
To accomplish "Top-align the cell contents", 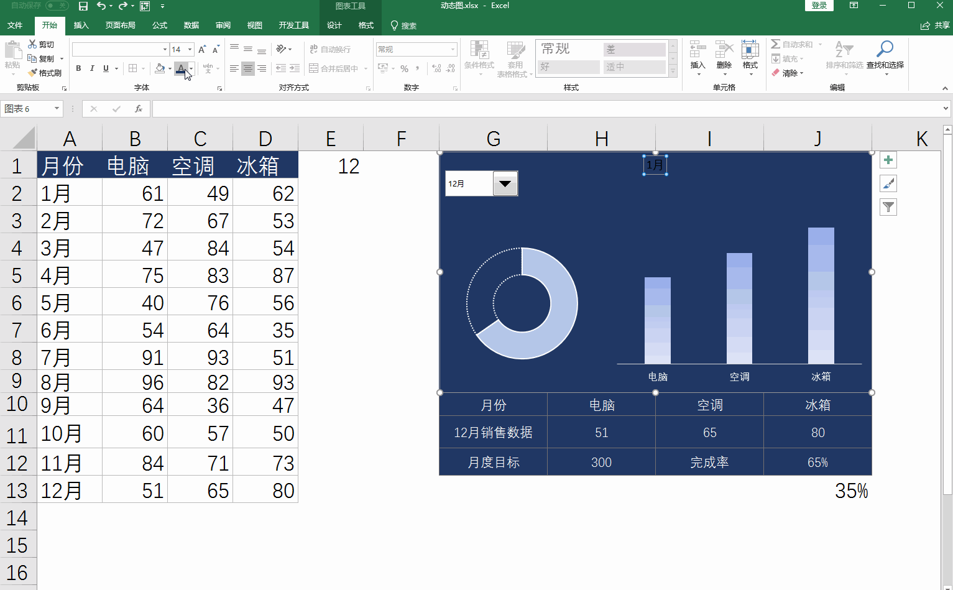I will [234, 48].
